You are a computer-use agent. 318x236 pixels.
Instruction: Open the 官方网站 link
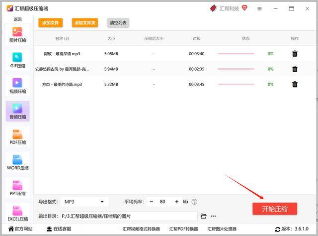coord(20,229)
